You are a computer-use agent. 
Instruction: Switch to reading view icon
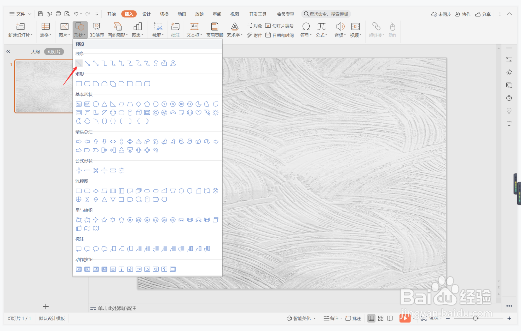390,318
